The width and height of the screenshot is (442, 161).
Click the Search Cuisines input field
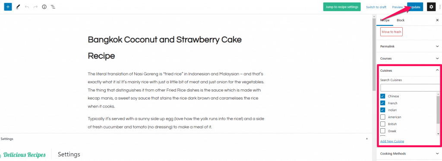click(x=410, y=88)
